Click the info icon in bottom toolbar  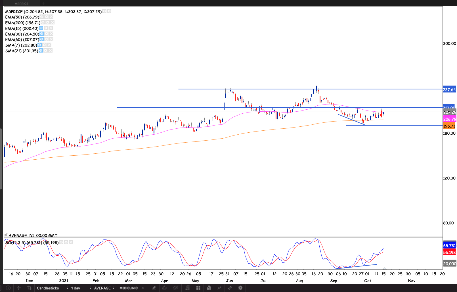(x=8, y=288)
